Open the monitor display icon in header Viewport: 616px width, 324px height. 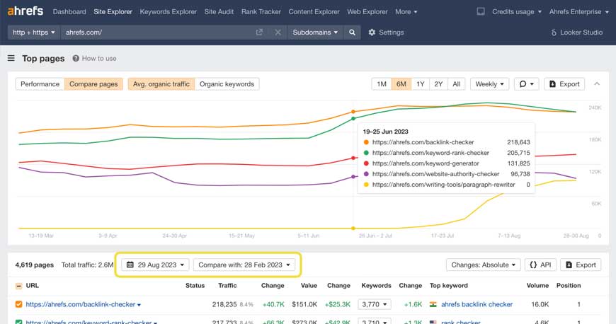coord(481,11)
